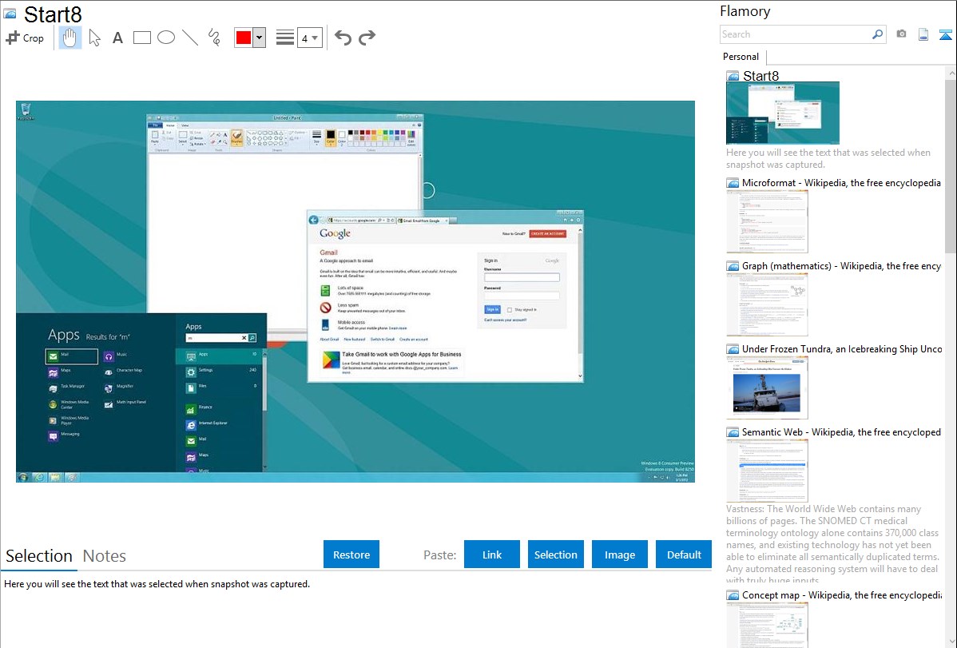Click the Restore button

click(351, 555)
